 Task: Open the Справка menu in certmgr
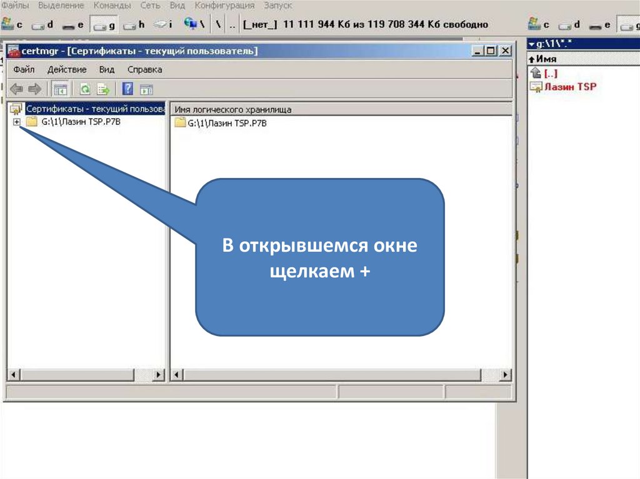coord(144,69)
